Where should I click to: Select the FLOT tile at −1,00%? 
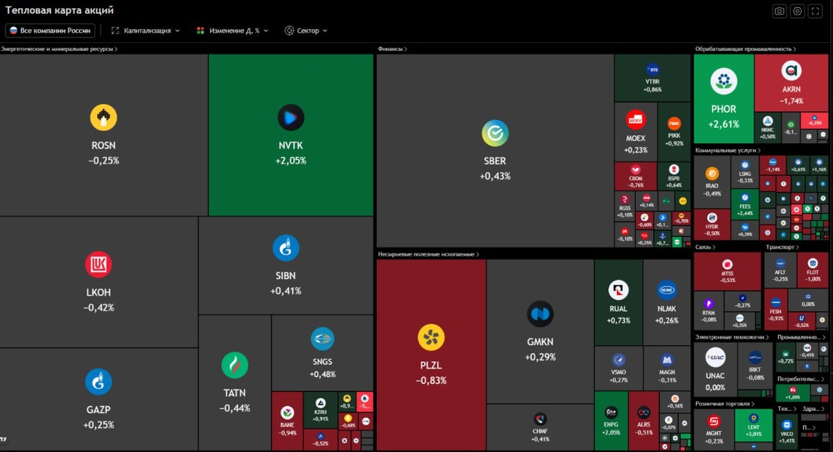[813, 269]
